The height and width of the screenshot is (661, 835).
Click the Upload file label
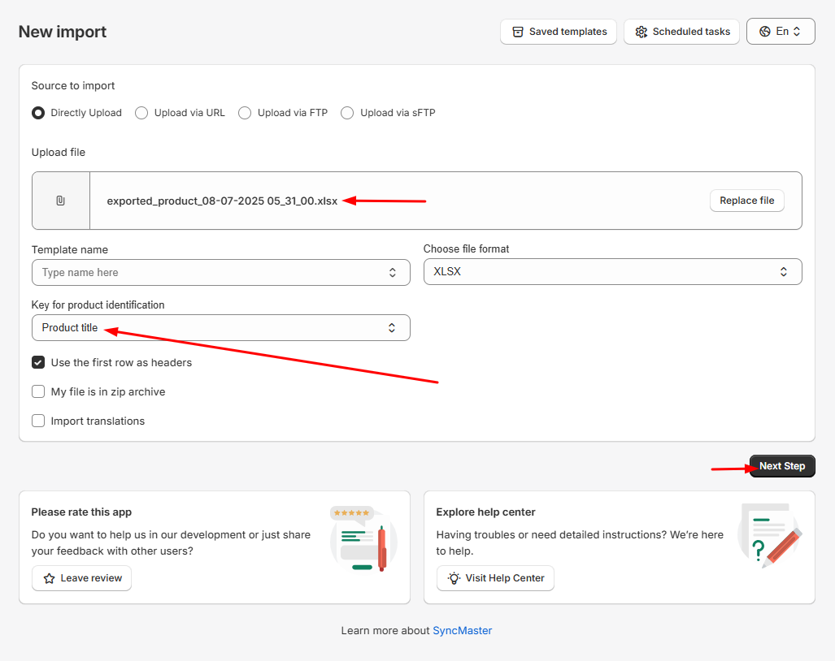tap(59, 152)
